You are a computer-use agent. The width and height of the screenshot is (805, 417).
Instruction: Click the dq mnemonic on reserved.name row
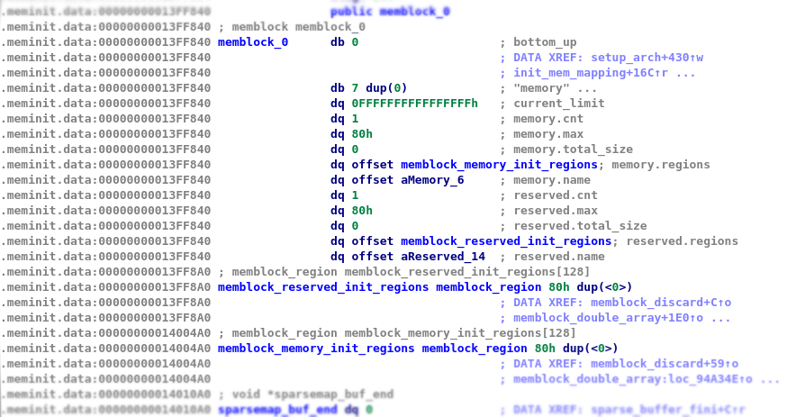[x=338, y=257]
